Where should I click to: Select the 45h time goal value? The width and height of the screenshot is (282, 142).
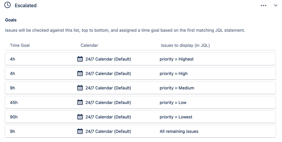click(14, 103)
